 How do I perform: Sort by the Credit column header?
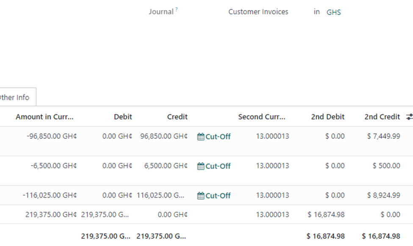coord(177,117)
